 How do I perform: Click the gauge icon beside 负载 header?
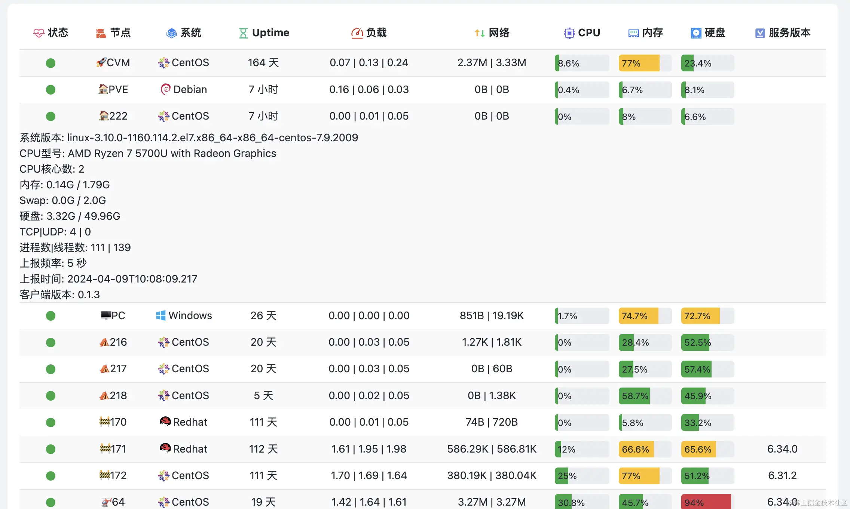coord(357,33)
